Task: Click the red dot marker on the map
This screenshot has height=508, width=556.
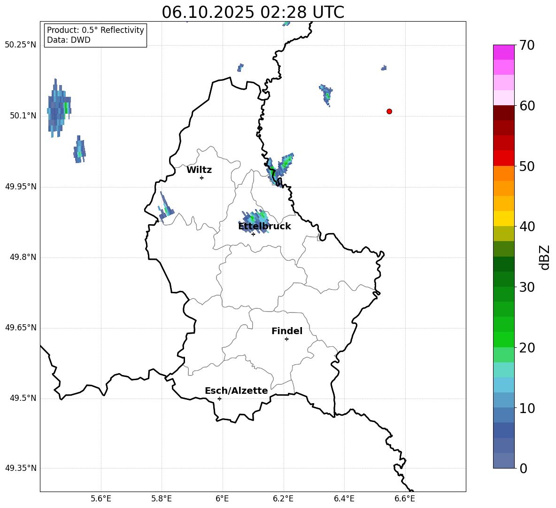Action: 389,111
